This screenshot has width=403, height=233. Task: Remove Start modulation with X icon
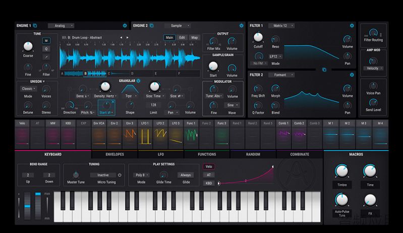point(113,102)
